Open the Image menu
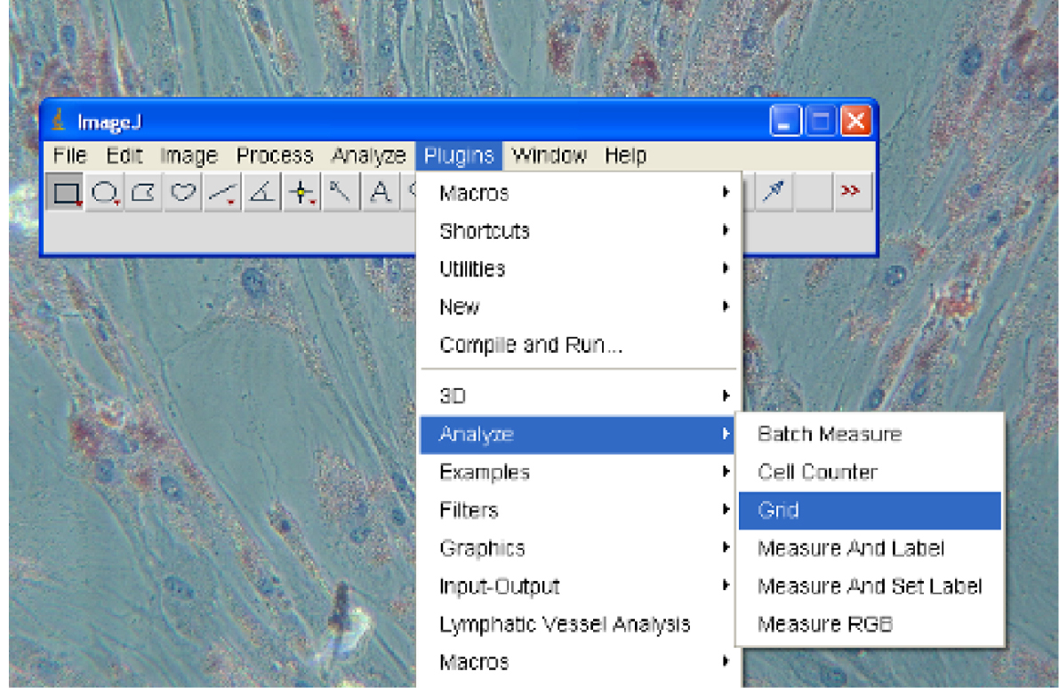 click(x=189, y=155)
